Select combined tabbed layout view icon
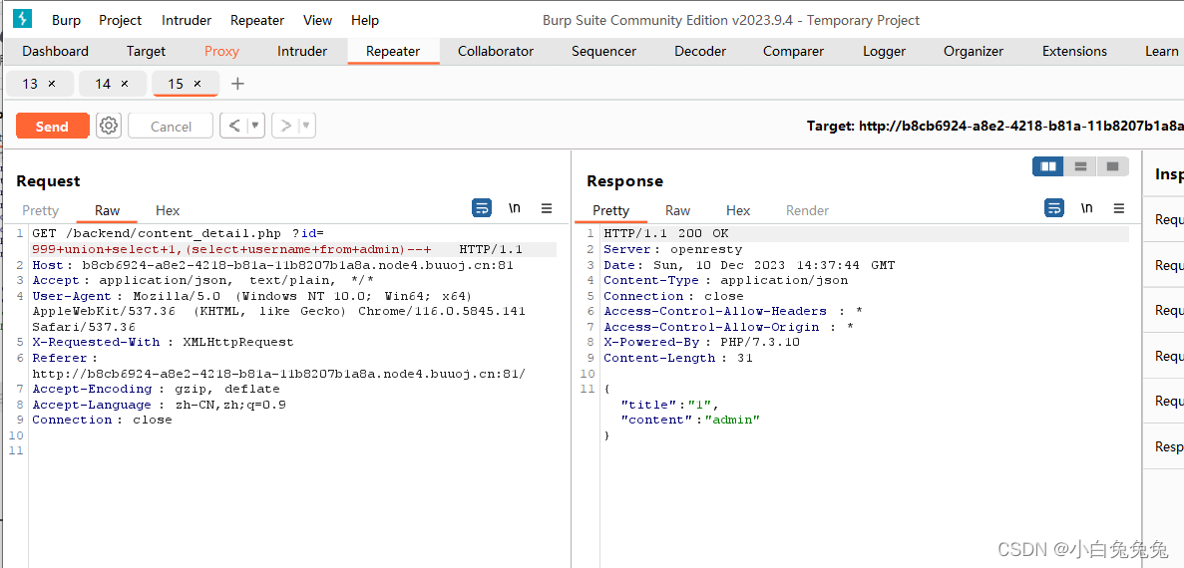 point(1112,166)
